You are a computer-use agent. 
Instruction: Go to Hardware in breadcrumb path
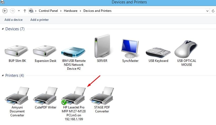(x=71, y=11)
